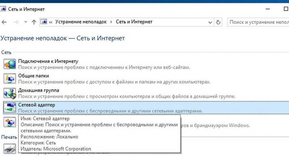Click the Общие папки troubleshooter icon
The image size is (289, 159).
(9, 79)
